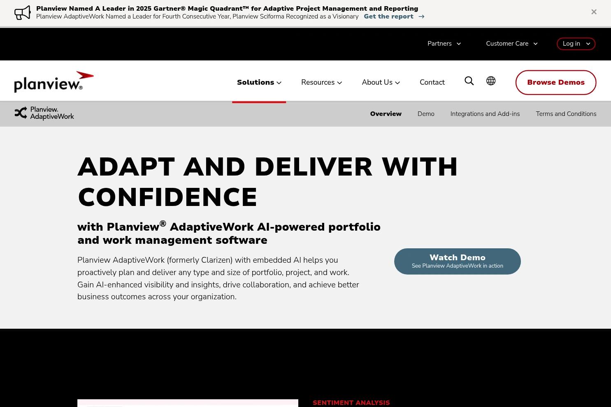
Task: Select the Demo tab
Action: [426, 114]
